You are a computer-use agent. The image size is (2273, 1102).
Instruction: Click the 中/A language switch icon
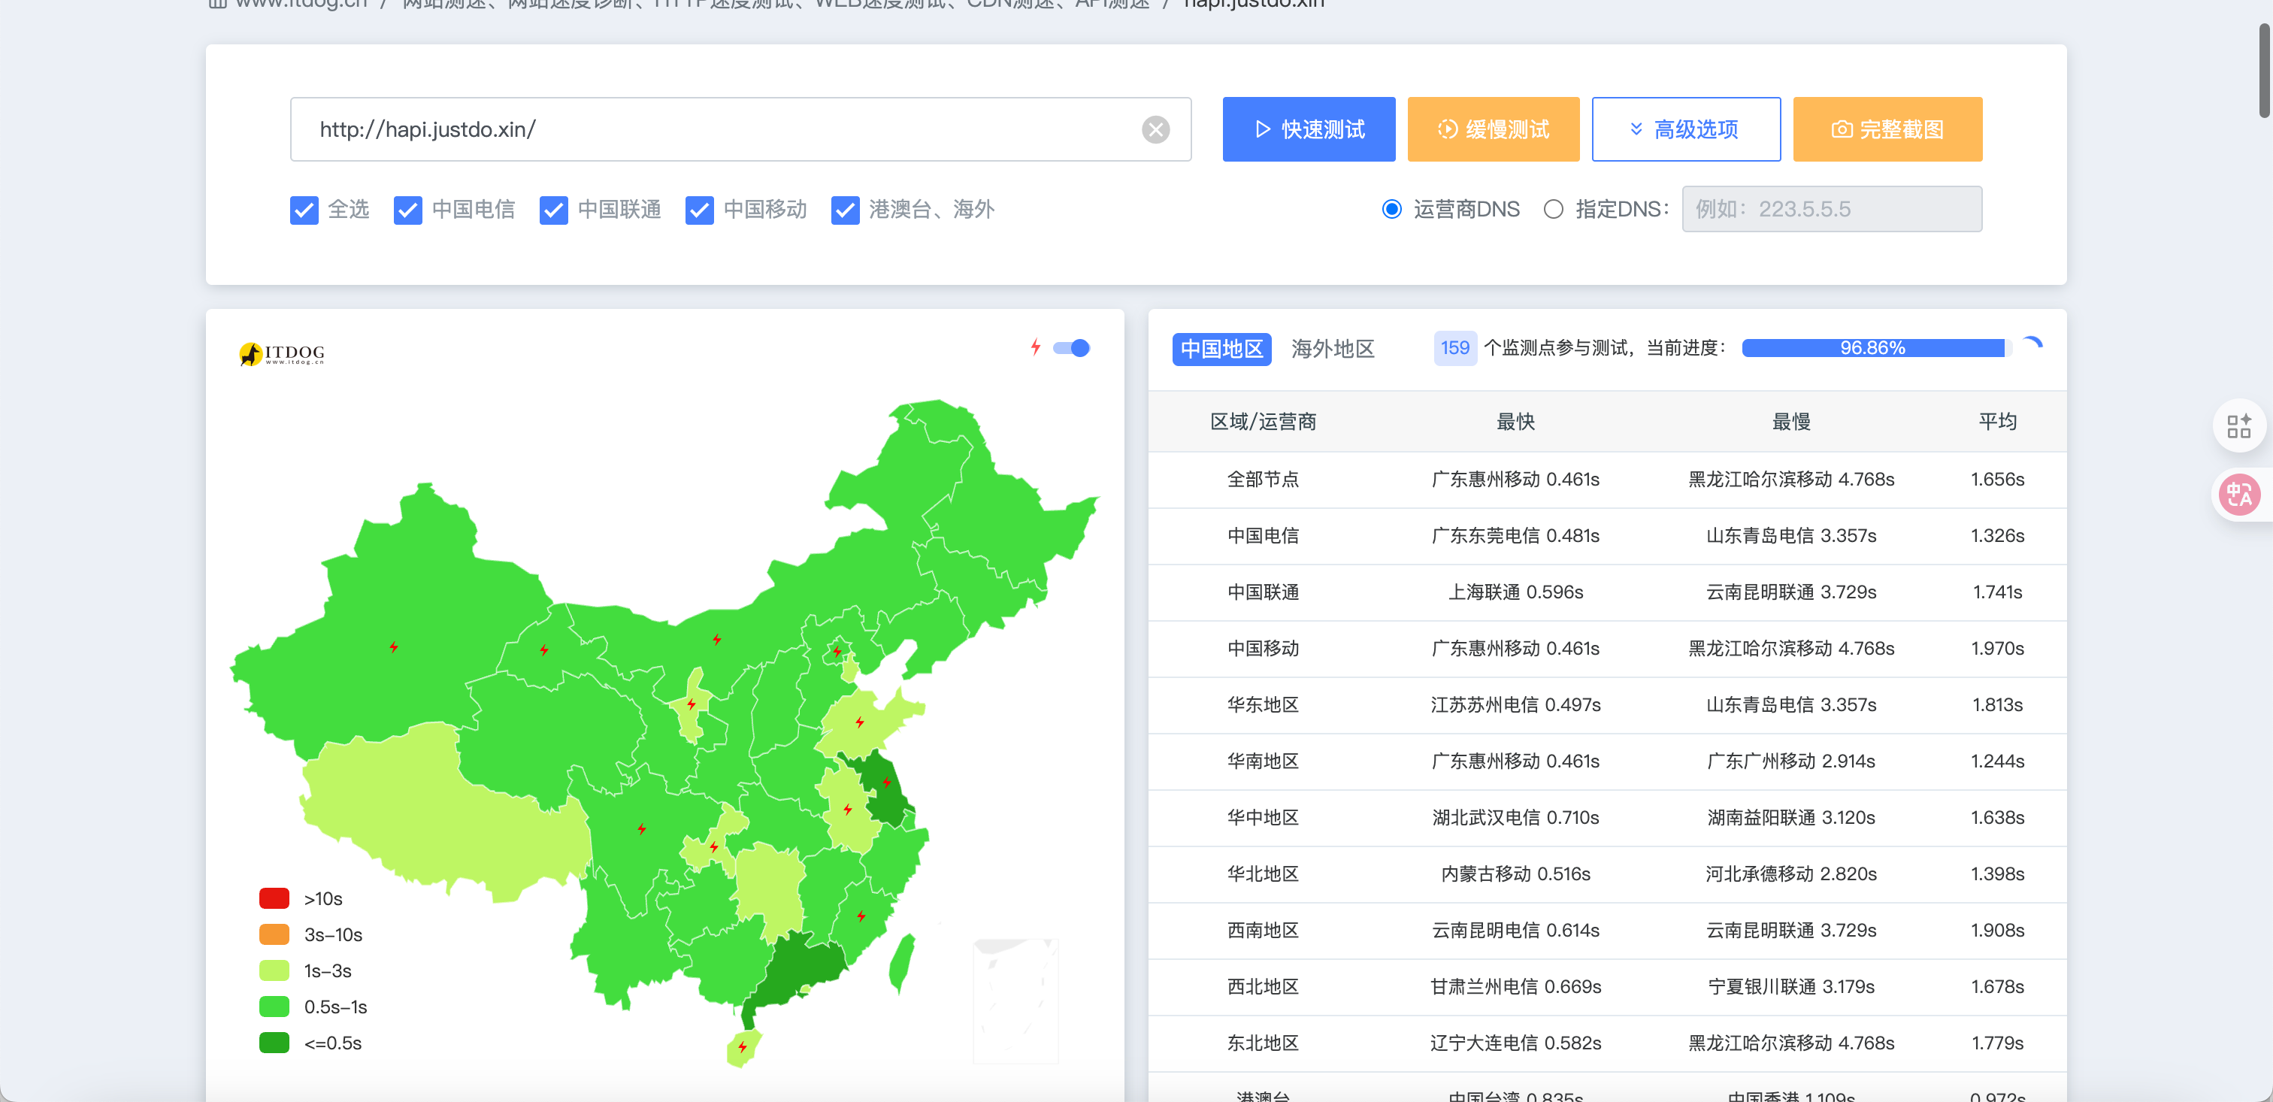click(2239, 494)
